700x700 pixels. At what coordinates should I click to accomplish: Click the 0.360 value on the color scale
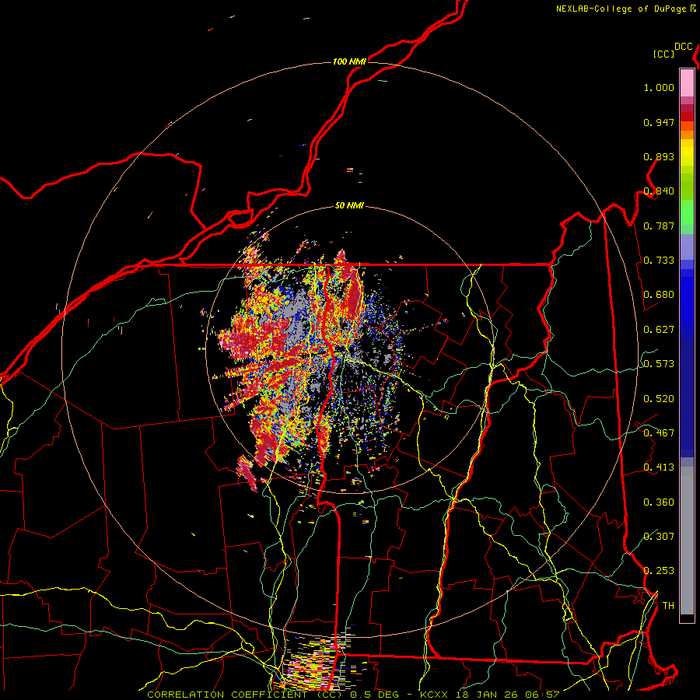coord(659,502)
